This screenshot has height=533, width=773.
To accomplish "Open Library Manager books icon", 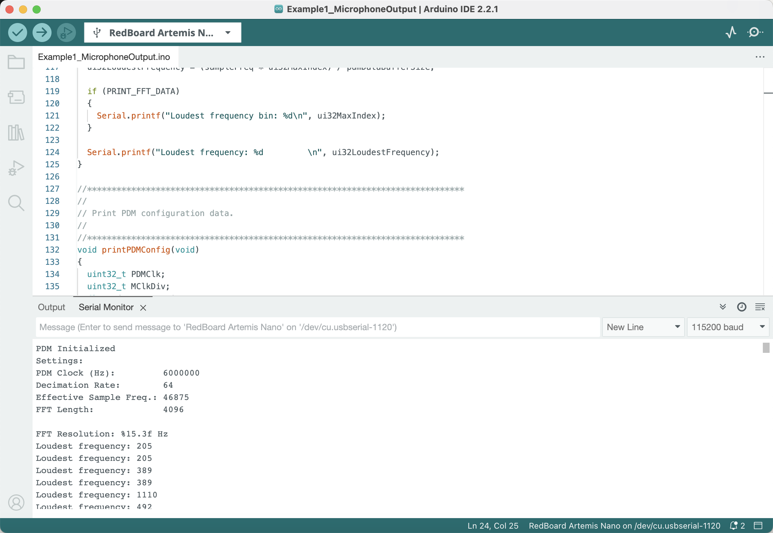I will tap(16, 132).
